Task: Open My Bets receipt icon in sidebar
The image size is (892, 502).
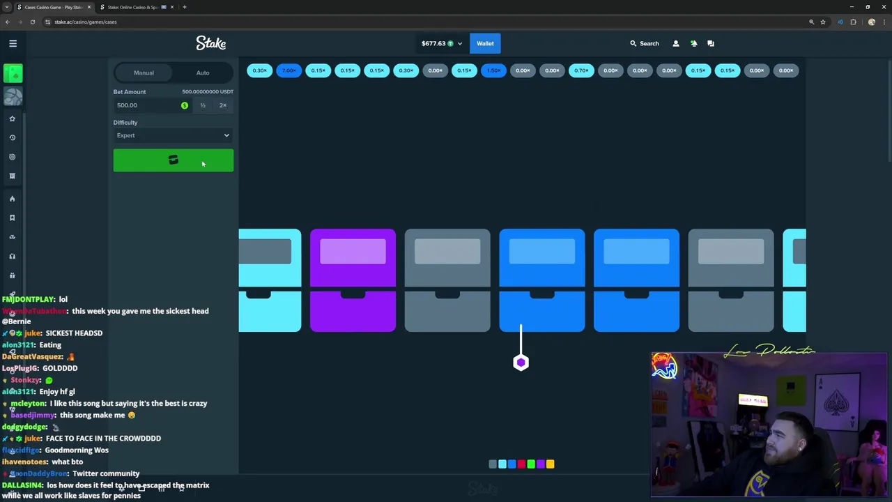Action: 12,176
